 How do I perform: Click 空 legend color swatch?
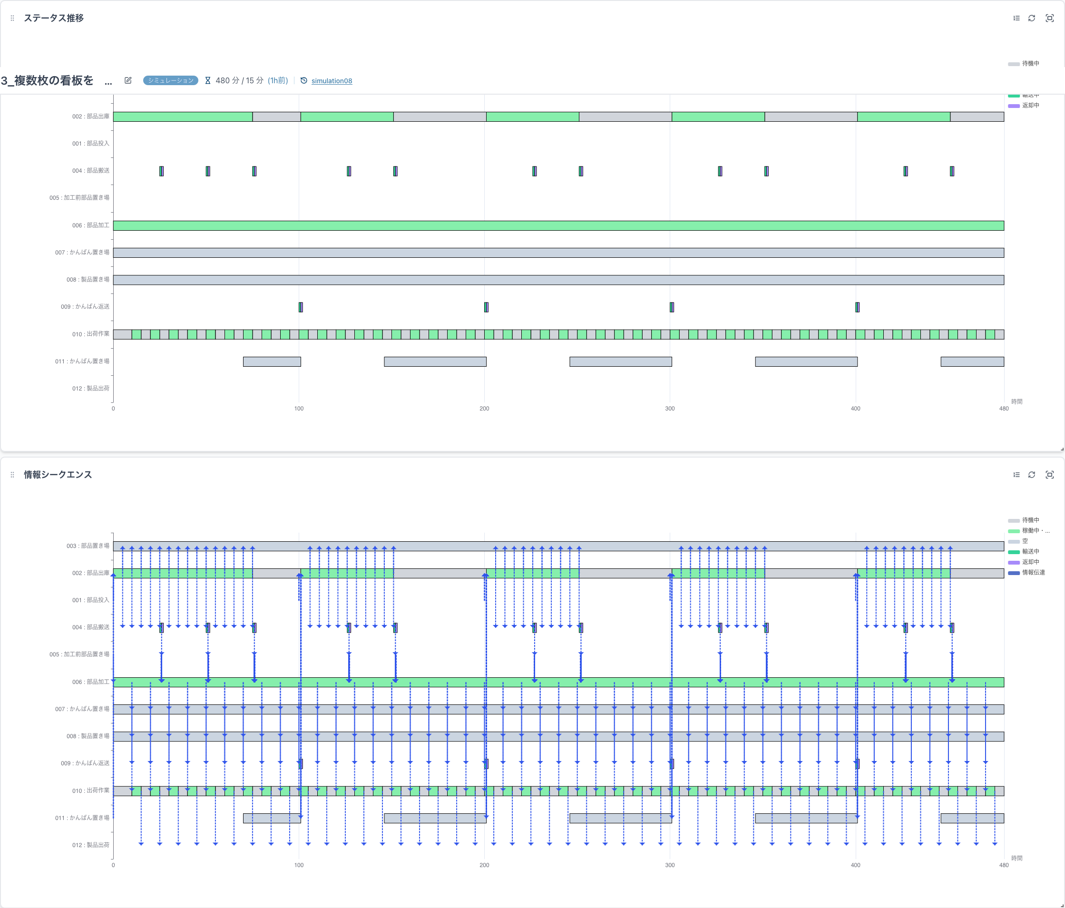coord(1014,542)
